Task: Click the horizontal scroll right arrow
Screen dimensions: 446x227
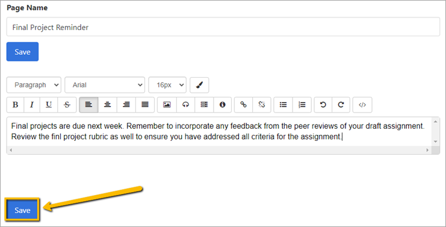Action: coord(427,150)
